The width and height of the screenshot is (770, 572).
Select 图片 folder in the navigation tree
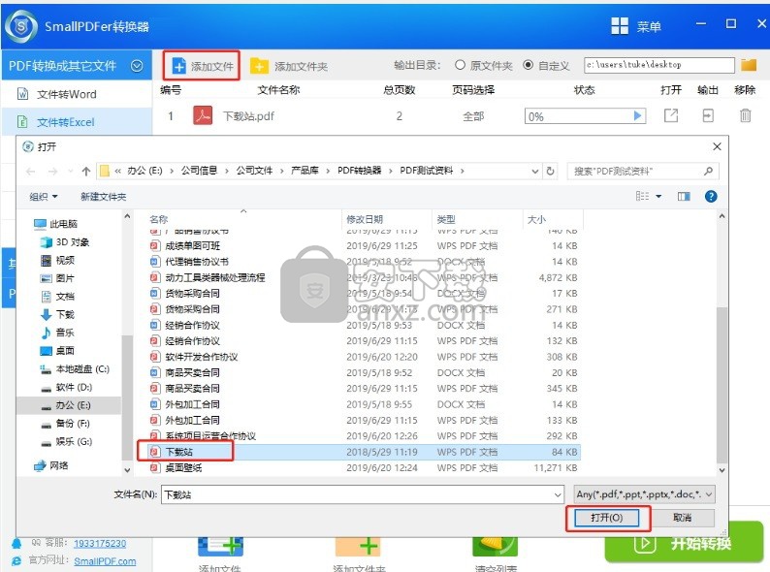57,278
